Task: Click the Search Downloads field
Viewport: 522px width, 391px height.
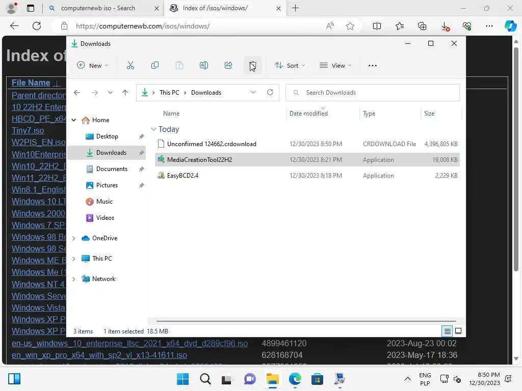Action: [373, 93]
